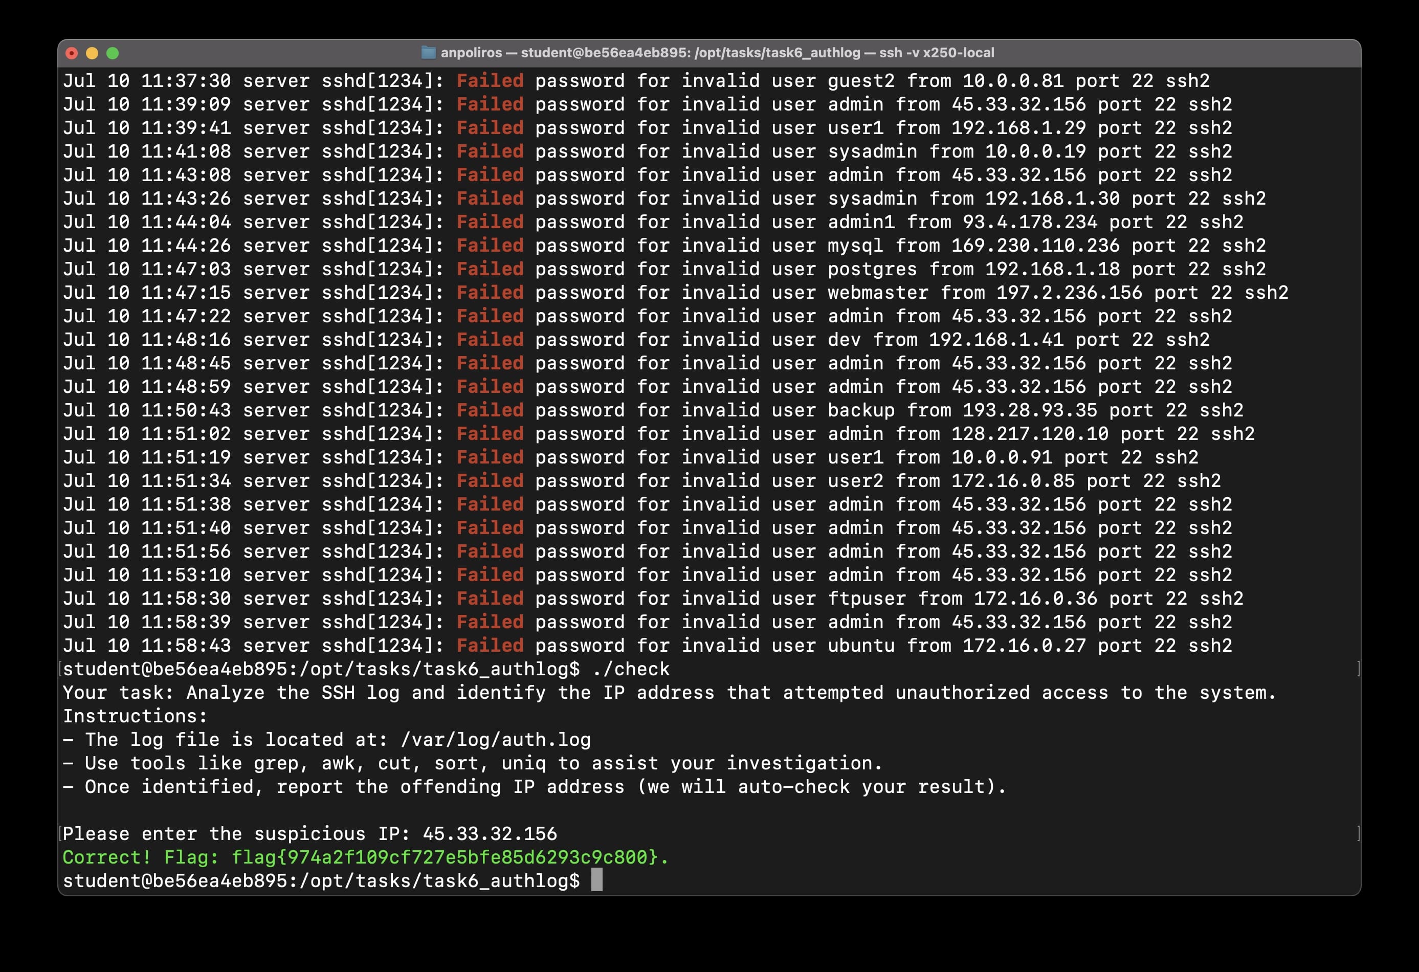Screen dimensions: 1419x972
Task: Click the folder icon in the title bar
Action: pos(429,53)
